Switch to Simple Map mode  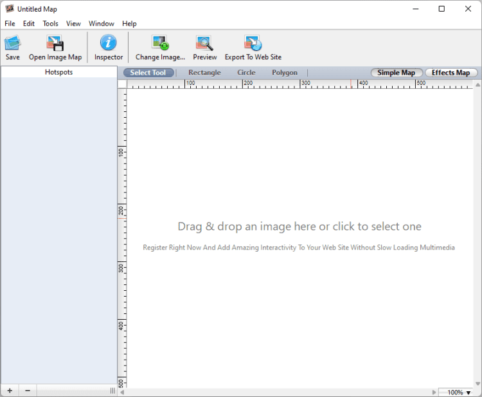click(397, 73)
